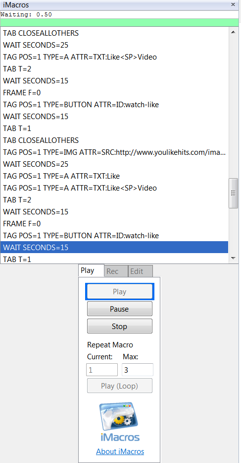Select the highlighted WAIT SECONDS=15 line
This screenshot has height=463, width=241.
tap(114, 247)
